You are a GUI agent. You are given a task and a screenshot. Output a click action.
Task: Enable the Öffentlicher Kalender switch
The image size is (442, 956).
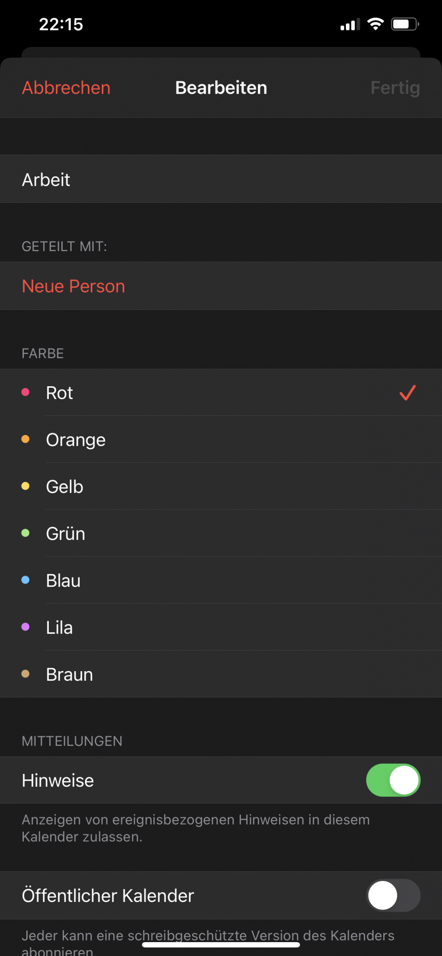tap(393, 895)
